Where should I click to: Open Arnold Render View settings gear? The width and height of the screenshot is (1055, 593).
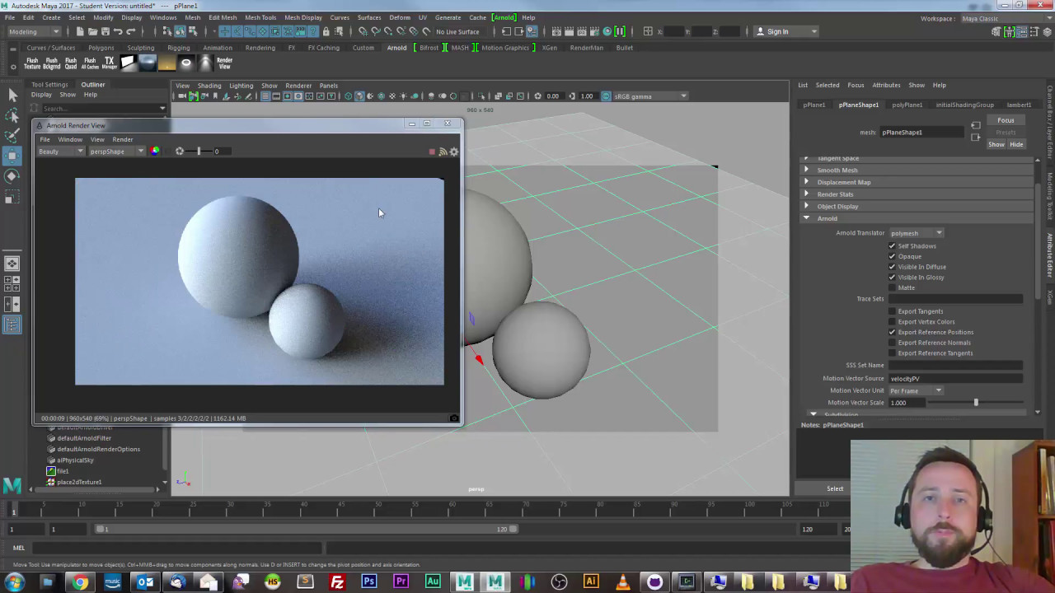pos(453,152)
